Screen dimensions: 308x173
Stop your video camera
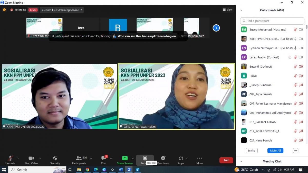(31, 158)
